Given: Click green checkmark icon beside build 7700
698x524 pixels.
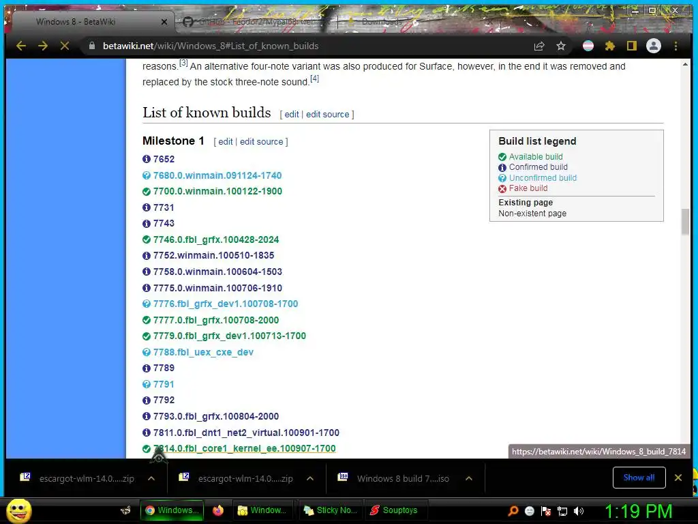Looking at the screenshot, I should pos(147,192).
